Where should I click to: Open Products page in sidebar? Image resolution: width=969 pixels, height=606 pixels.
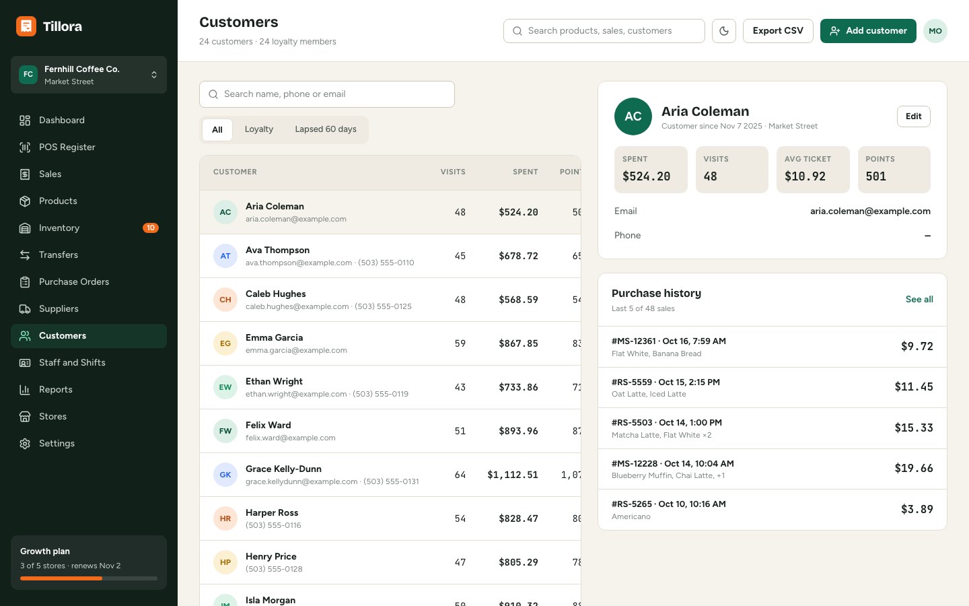point(89,201)
